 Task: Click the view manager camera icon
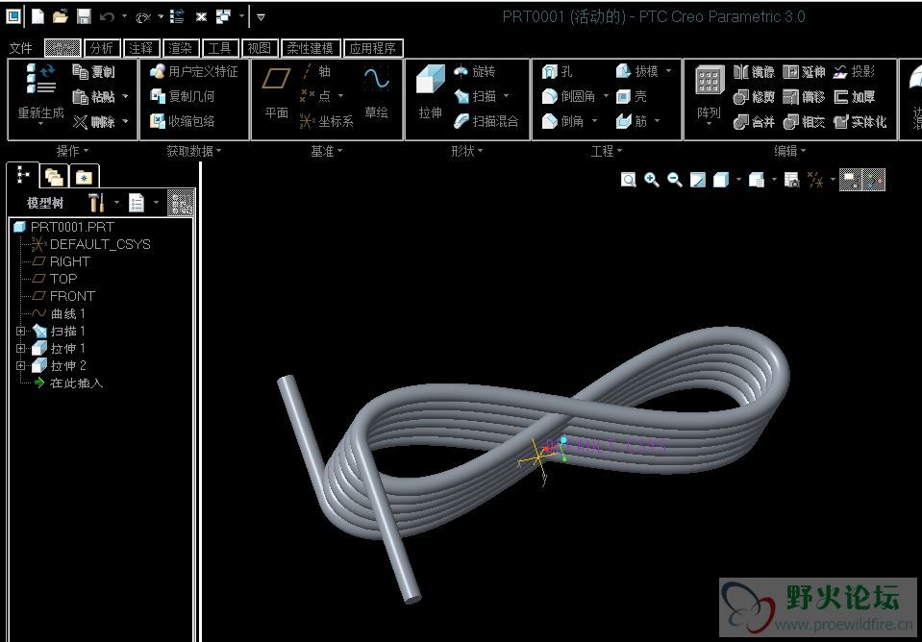792,180
